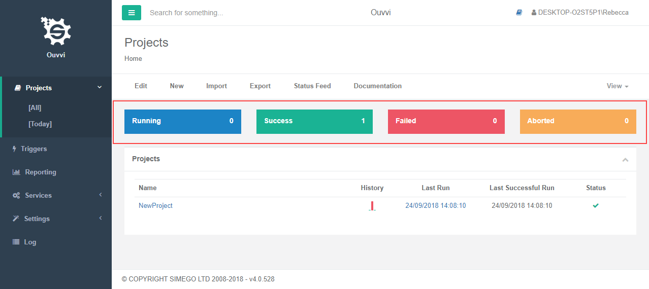649x289 pixels.
Task: Open the blue book documentation icon
Action: [x=519, y=13]
